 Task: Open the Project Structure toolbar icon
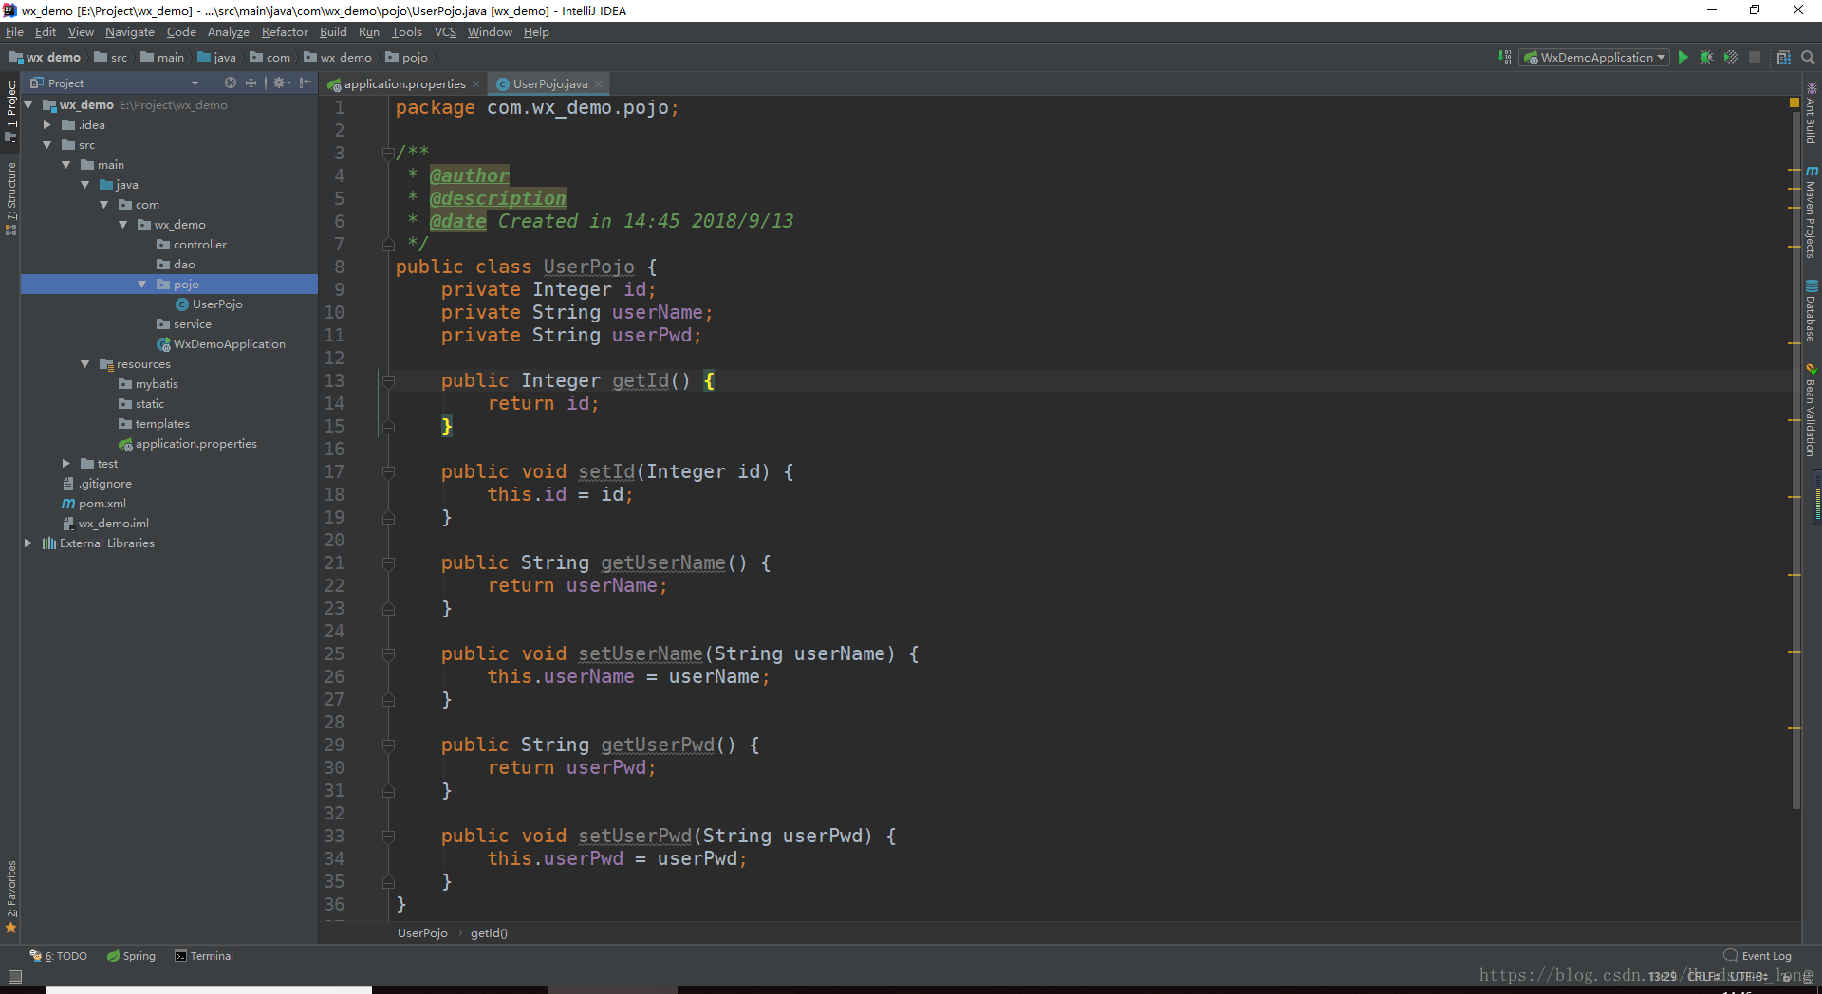(x=1784, y=57)
